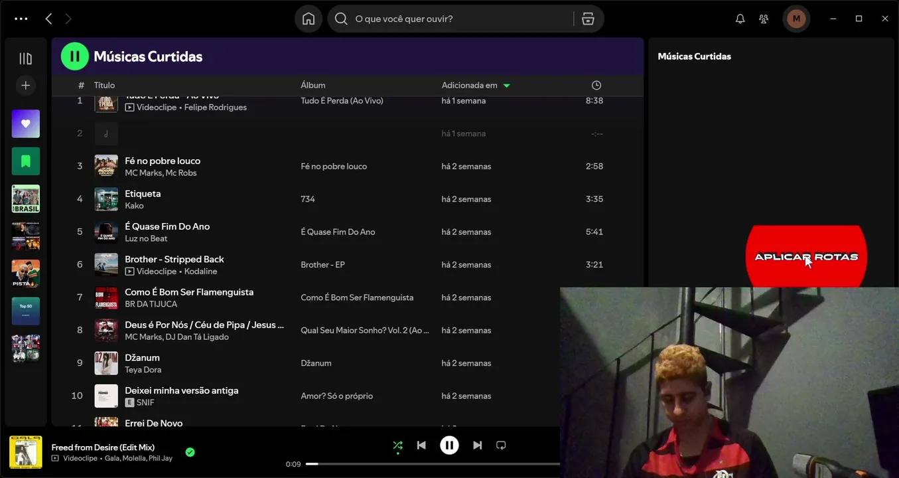Pause playback in the bottom bar
The height and width of the screenshot is (478, 899).
click(449, 445)
